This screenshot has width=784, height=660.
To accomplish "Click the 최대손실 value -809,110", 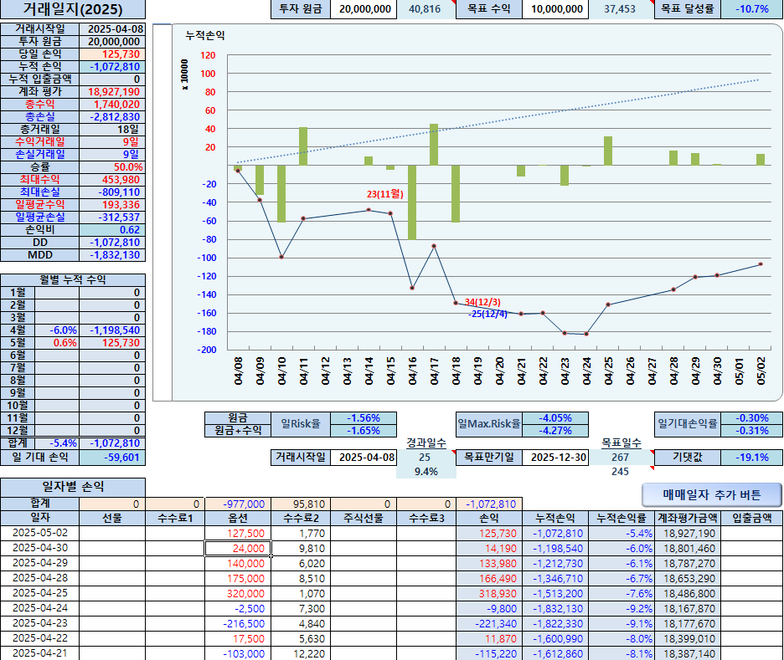I will point(112,192).
